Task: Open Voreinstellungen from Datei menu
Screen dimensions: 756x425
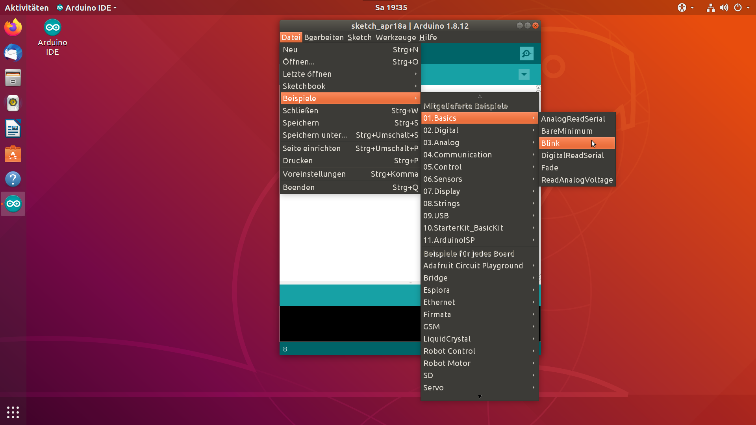Action: pyautogui.click(x=350, y=174)
